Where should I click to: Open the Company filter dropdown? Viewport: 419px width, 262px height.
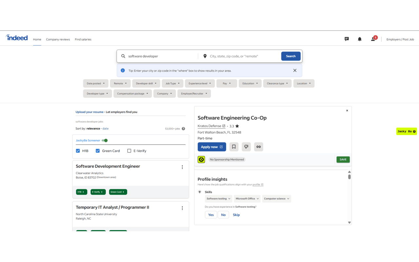click(164, 94)
